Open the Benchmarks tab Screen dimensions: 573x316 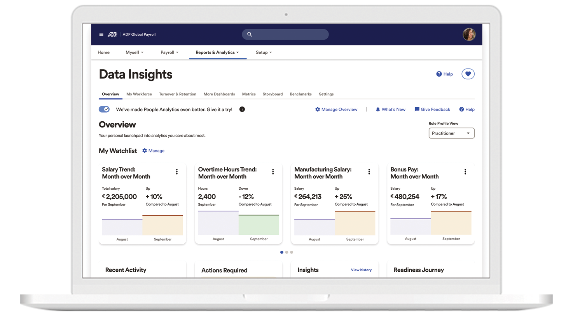[x=300, y=94]
